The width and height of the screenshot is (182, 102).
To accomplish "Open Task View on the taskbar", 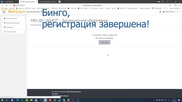I will (x=7, y=100).
